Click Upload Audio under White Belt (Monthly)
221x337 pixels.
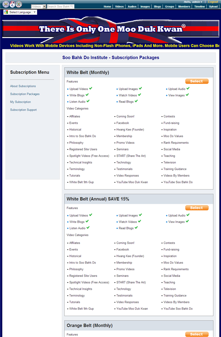[177, 89]
